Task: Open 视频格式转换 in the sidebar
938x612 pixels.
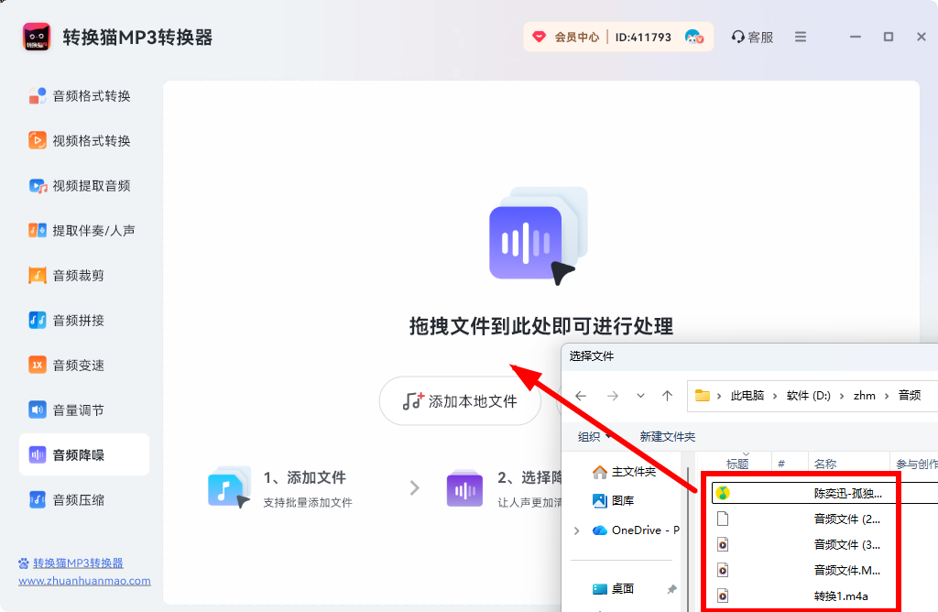Action: 81,141
